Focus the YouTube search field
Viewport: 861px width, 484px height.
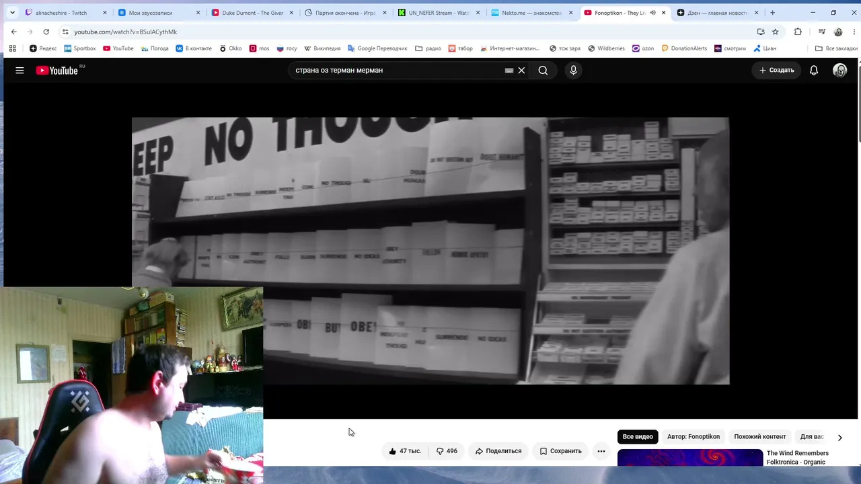point(397,70)
